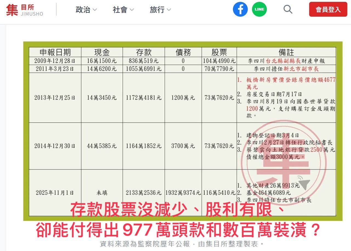
Task: Select the date cell 2009年12月28日
Action: [x=55, y=61]
